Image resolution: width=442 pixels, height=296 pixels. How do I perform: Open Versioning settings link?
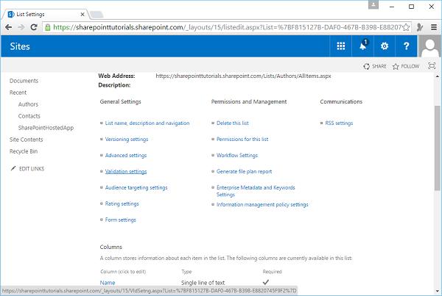(x=127, y=140)
